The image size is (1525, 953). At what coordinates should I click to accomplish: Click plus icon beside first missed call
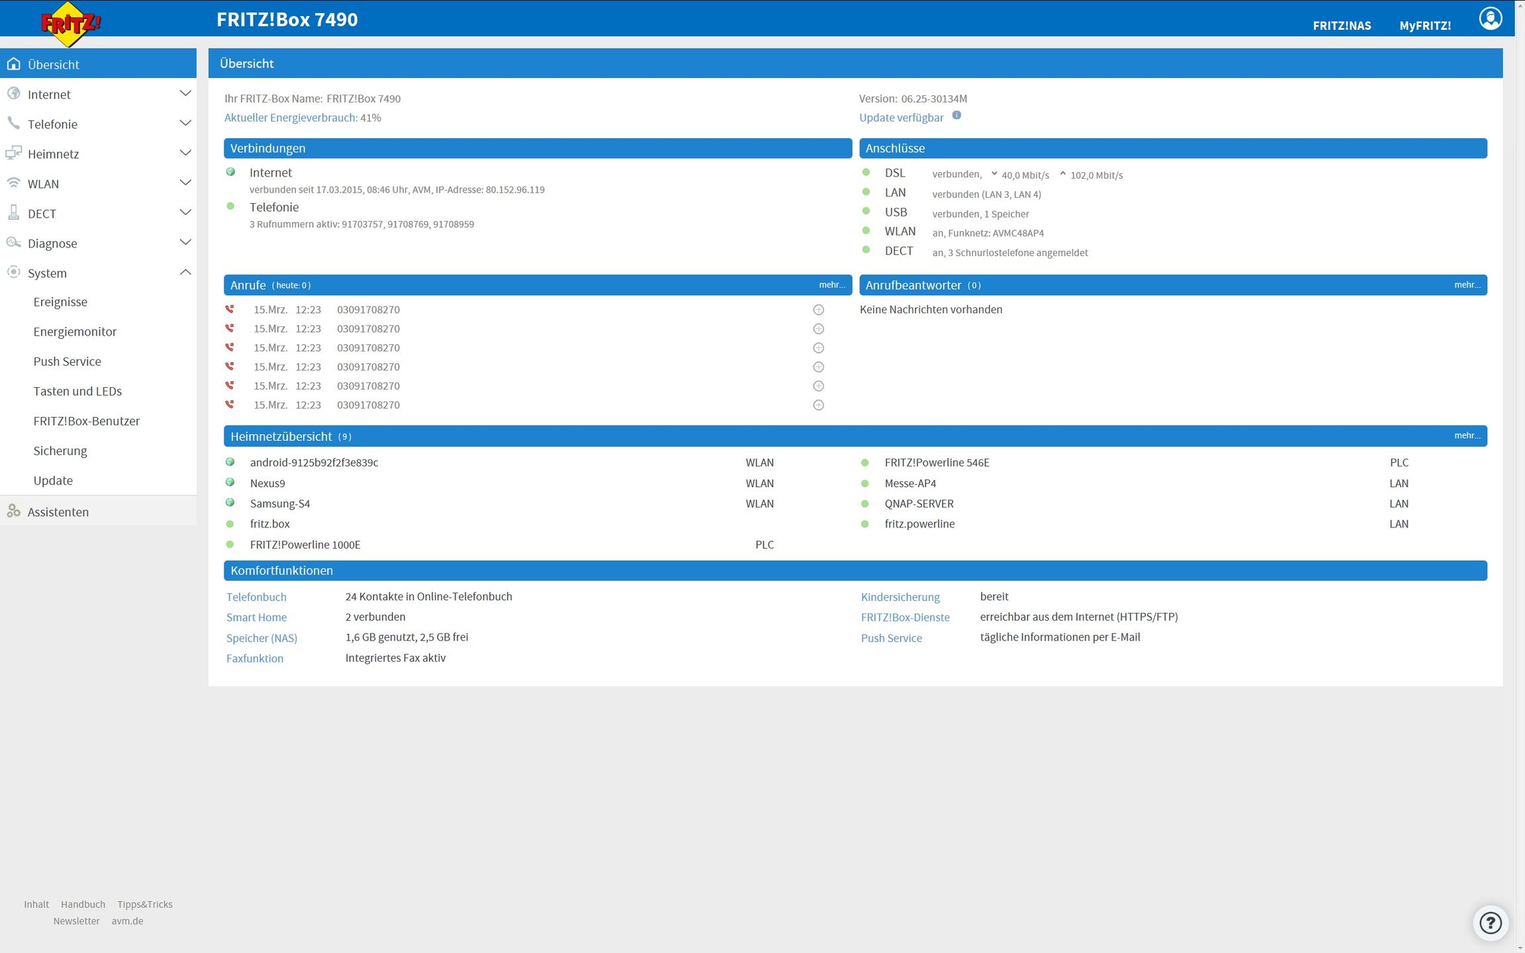(x=818, y=310)
